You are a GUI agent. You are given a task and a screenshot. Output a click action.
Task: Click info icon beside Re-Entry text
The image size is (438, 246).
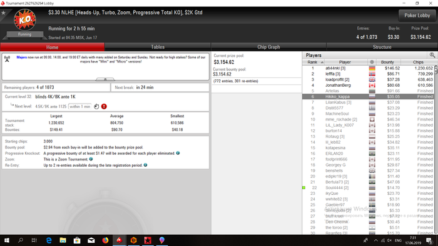pyautogui.click(x=145, y=165)
